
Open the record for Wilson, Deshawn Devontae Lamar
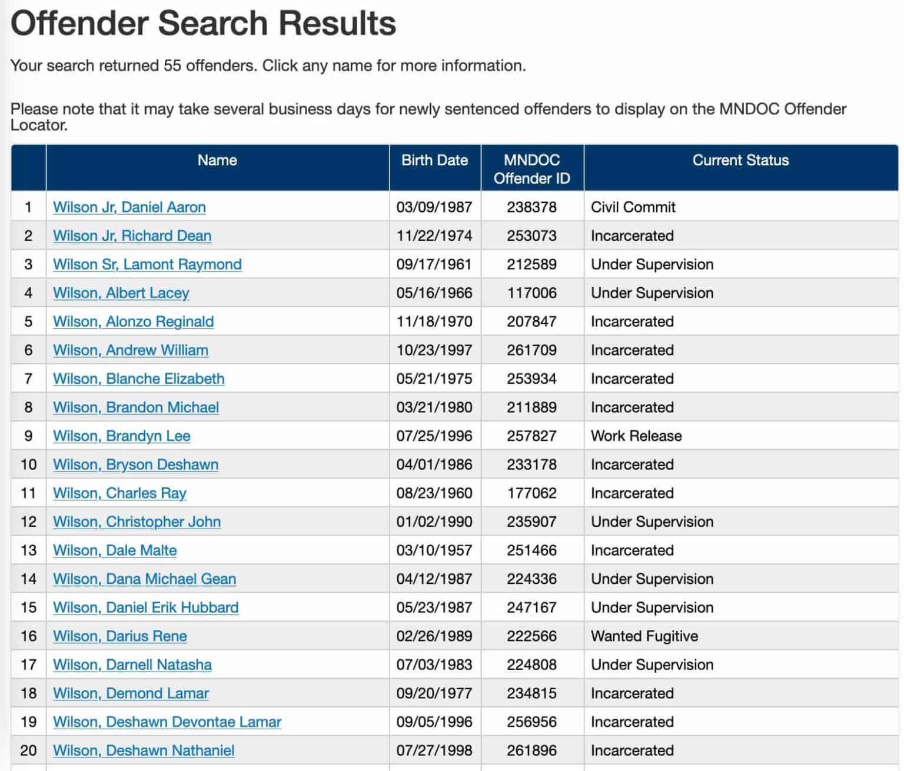coord(167,721)
